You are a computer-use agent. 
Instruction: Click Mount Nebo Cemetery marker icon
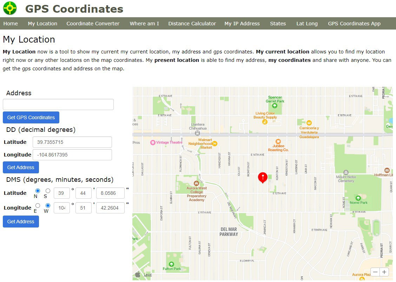coord(346,172)
